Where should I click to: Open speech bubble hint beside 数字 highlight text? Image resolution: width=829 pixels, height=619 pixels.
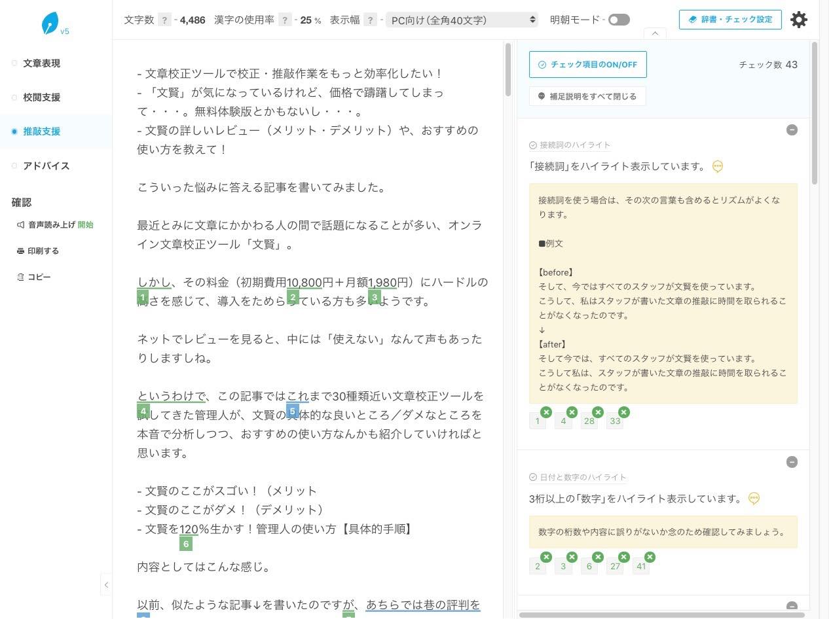click(x=754, y=499)
